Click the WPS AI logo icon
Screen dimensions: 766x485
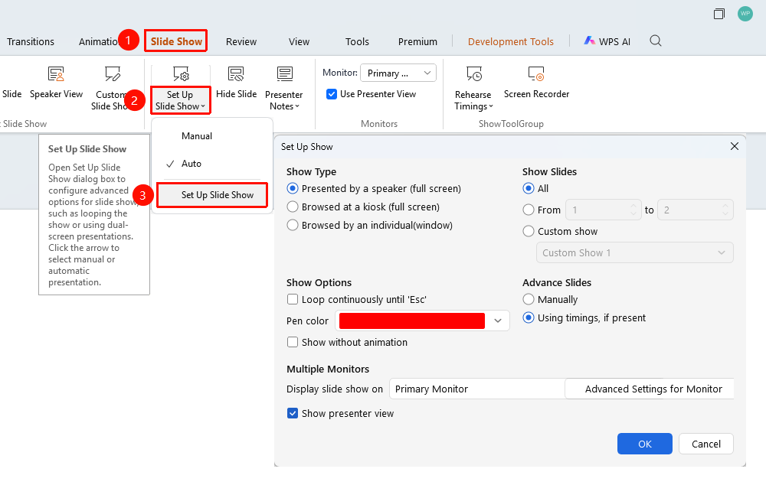[590, 41]
